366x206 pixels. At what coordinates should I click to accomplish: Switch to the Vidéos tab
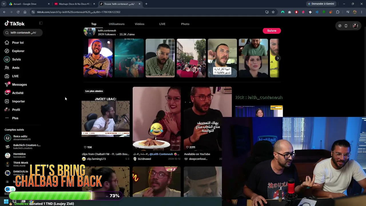point(140,24)
